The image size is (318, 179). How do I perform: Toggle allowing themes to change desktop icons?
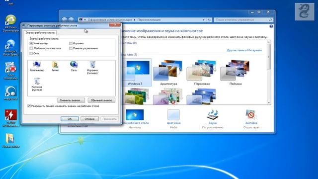click(29, 106)
